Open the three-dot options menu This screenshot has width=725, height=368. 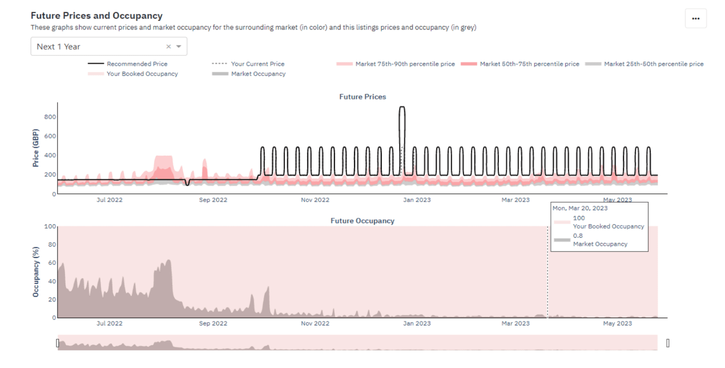(696, 19)
